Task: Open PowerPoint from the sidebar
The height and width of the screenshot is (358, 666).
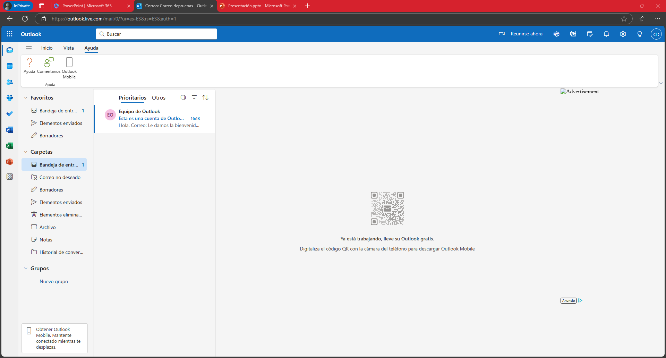Action: coord(10,162)
